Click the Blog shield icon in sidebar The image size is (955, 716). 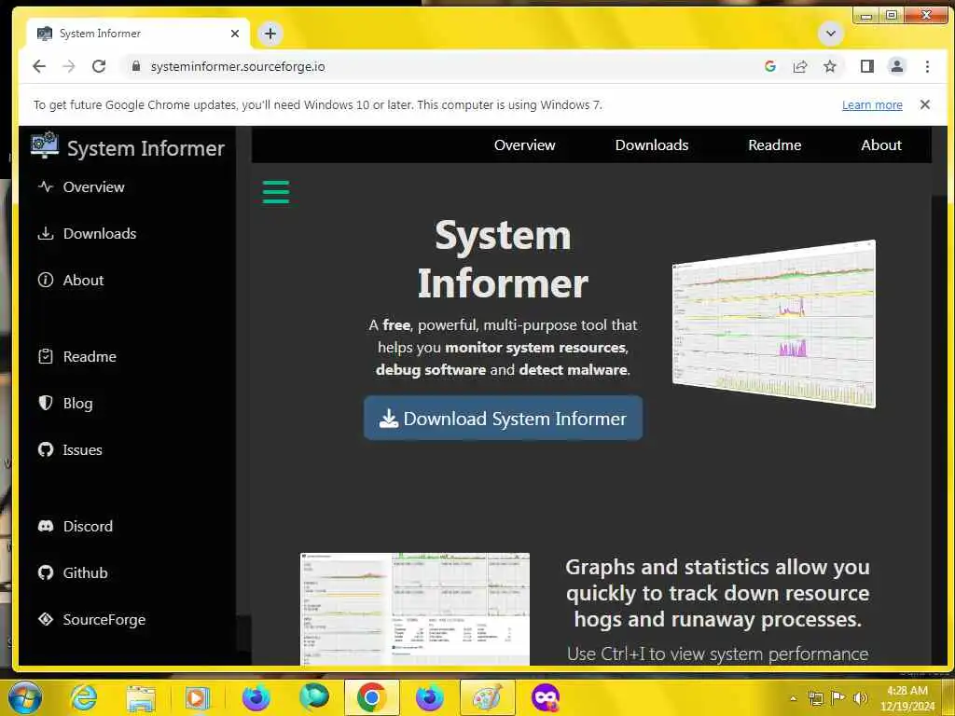tap(46, 403)
